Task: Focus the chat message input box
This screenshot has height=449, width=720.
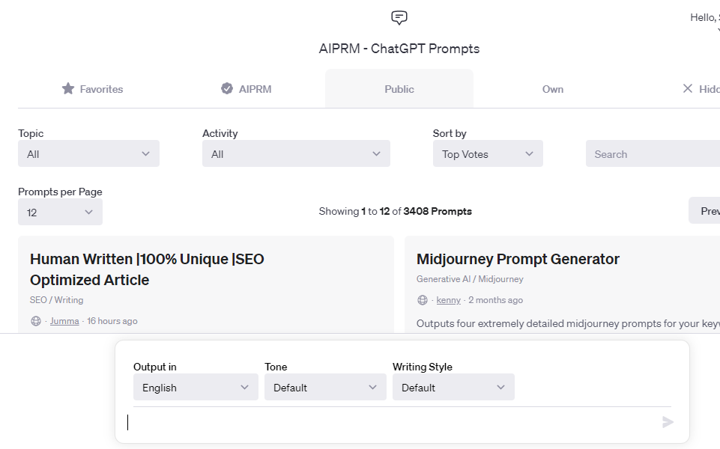Action: tap(393, 422)
